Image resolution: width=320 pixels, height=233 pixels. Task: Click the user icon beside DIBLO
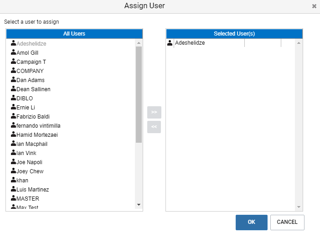click(x=14, y=98)
